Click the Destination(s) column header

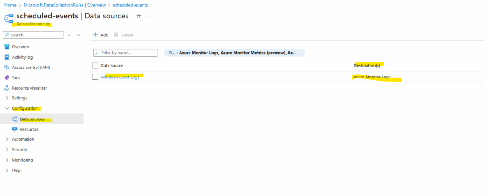[367, 66]
